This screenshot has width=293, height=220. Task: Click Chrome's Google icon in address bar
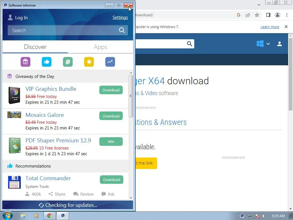[238, 15]
